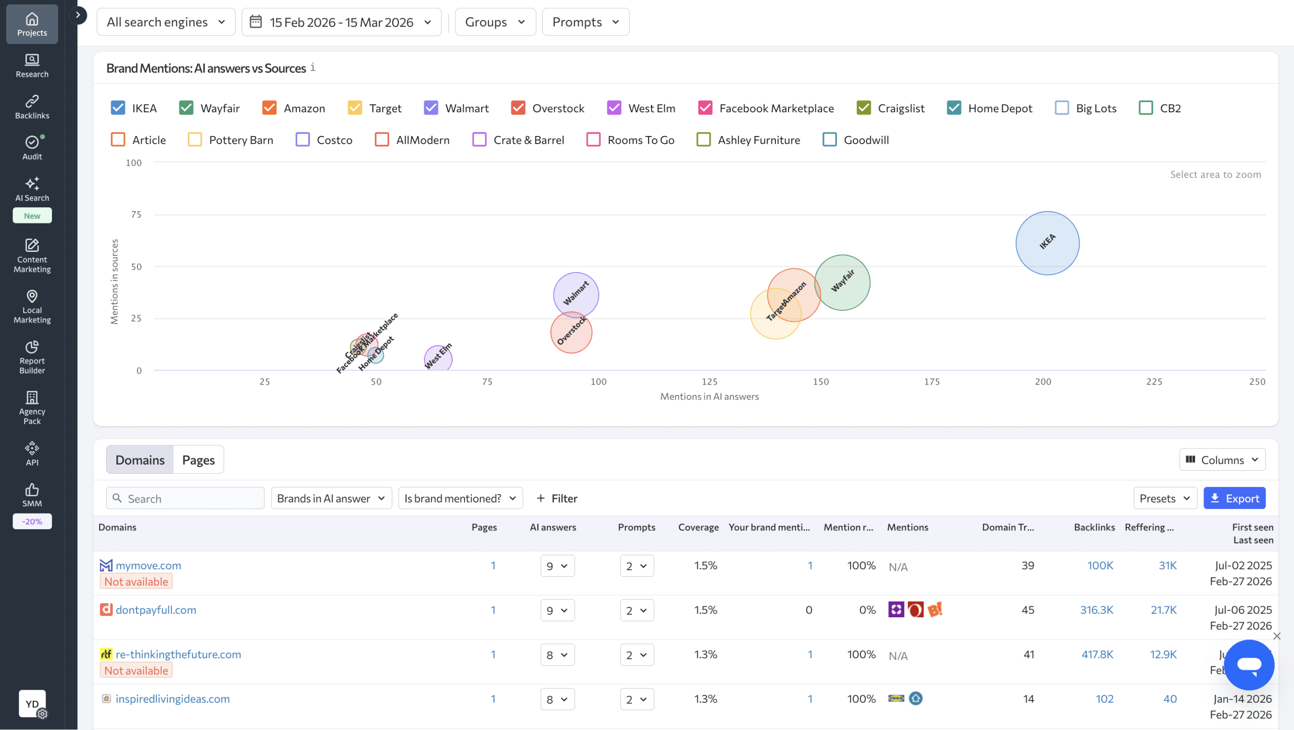
Task: Enable the Costco checkbox
Action: pyautogui.click(x=302, y=140)
